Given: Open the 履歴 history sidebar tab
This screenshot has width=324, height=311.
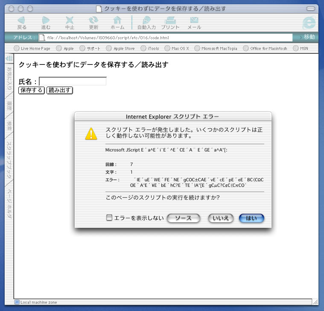Looking at the screenshot, I should pos(9,106).
